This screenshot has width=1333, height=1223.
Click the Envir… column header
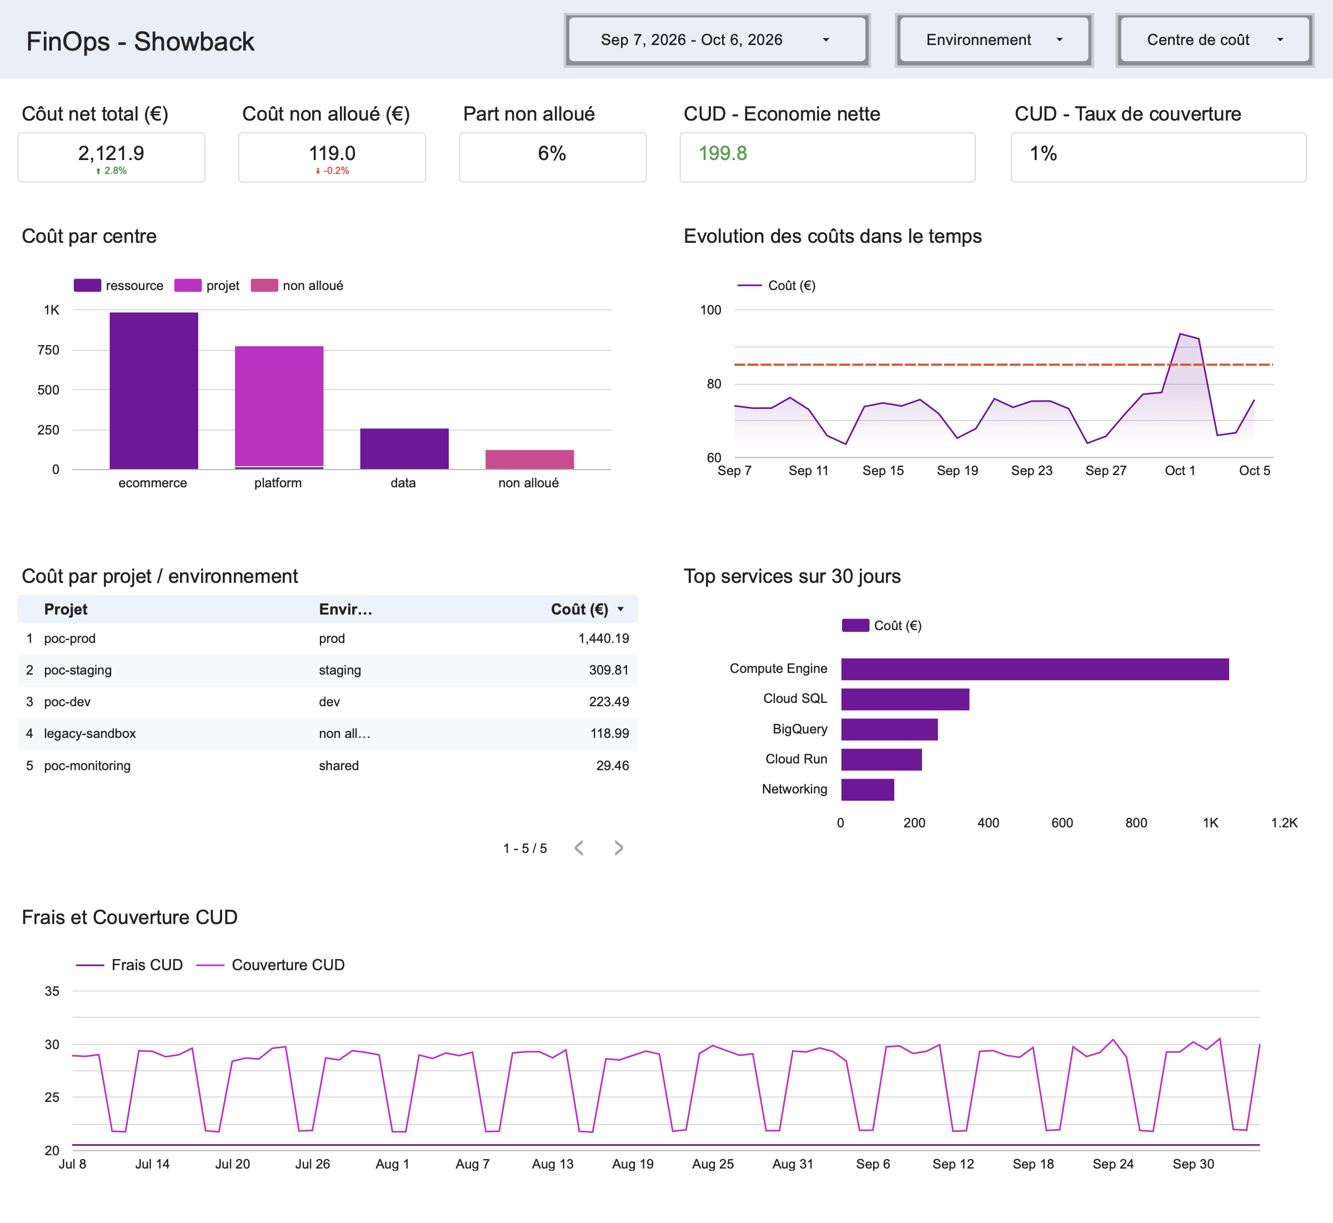click(x=345, y=610)
